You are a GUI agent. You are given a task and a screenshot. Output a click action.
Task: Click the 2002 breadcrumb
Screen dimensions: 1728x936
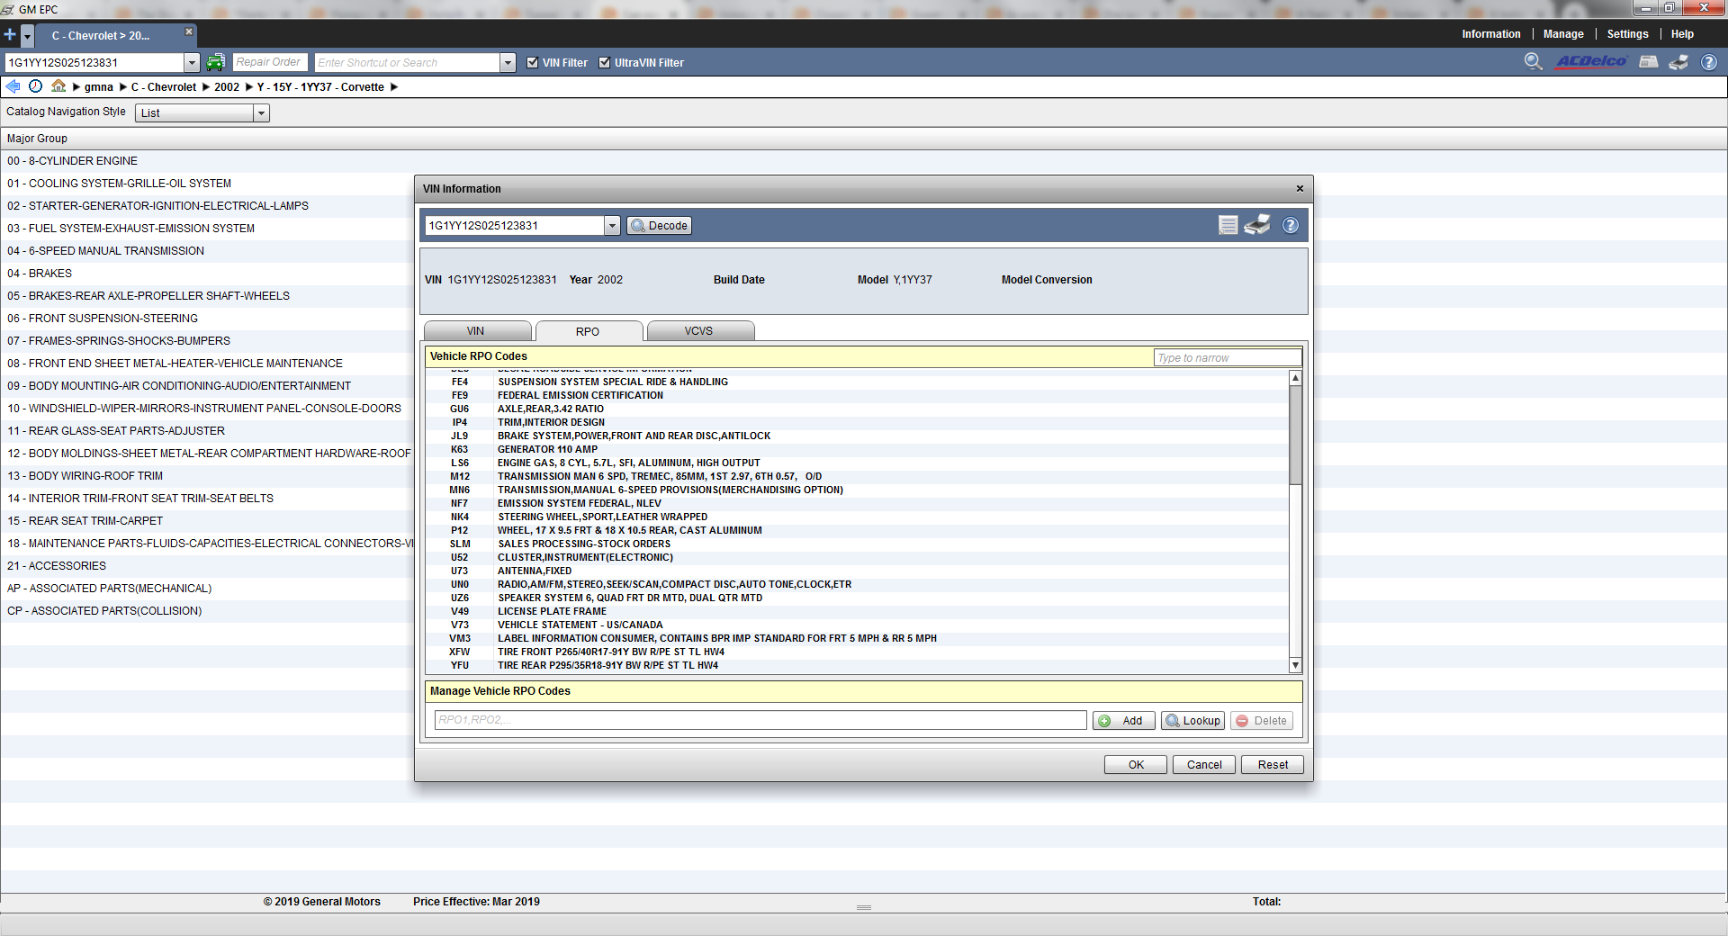227,87
